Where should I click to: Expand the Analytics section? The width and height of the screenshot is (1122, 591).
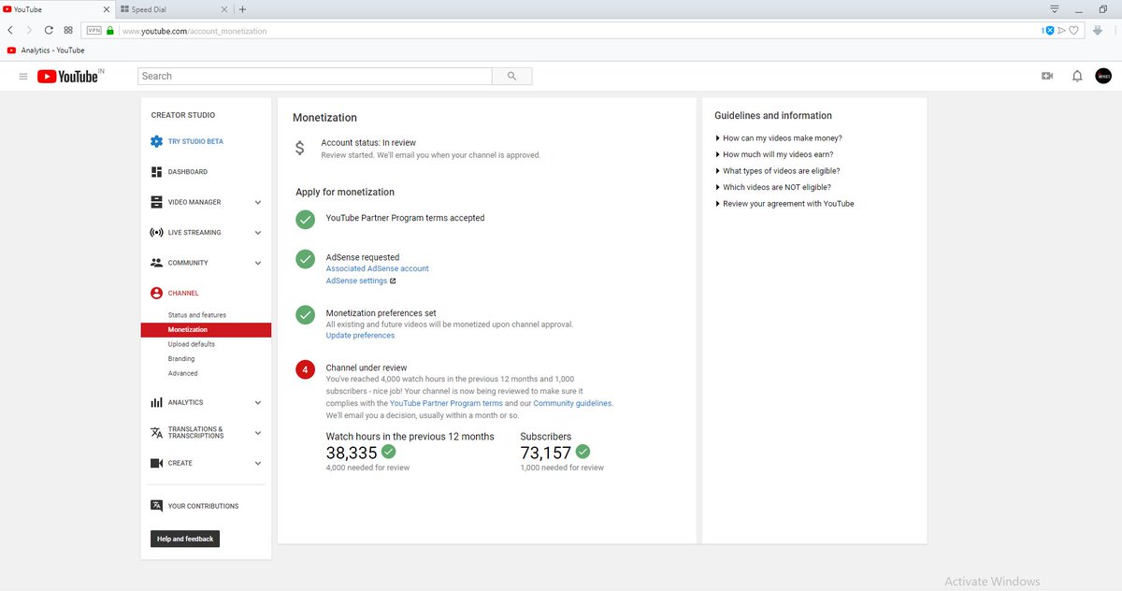coord(258,403)
